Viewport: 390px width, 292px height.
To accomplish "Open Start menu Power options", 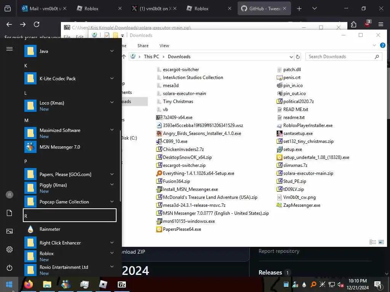I will (x=10, y=268).
